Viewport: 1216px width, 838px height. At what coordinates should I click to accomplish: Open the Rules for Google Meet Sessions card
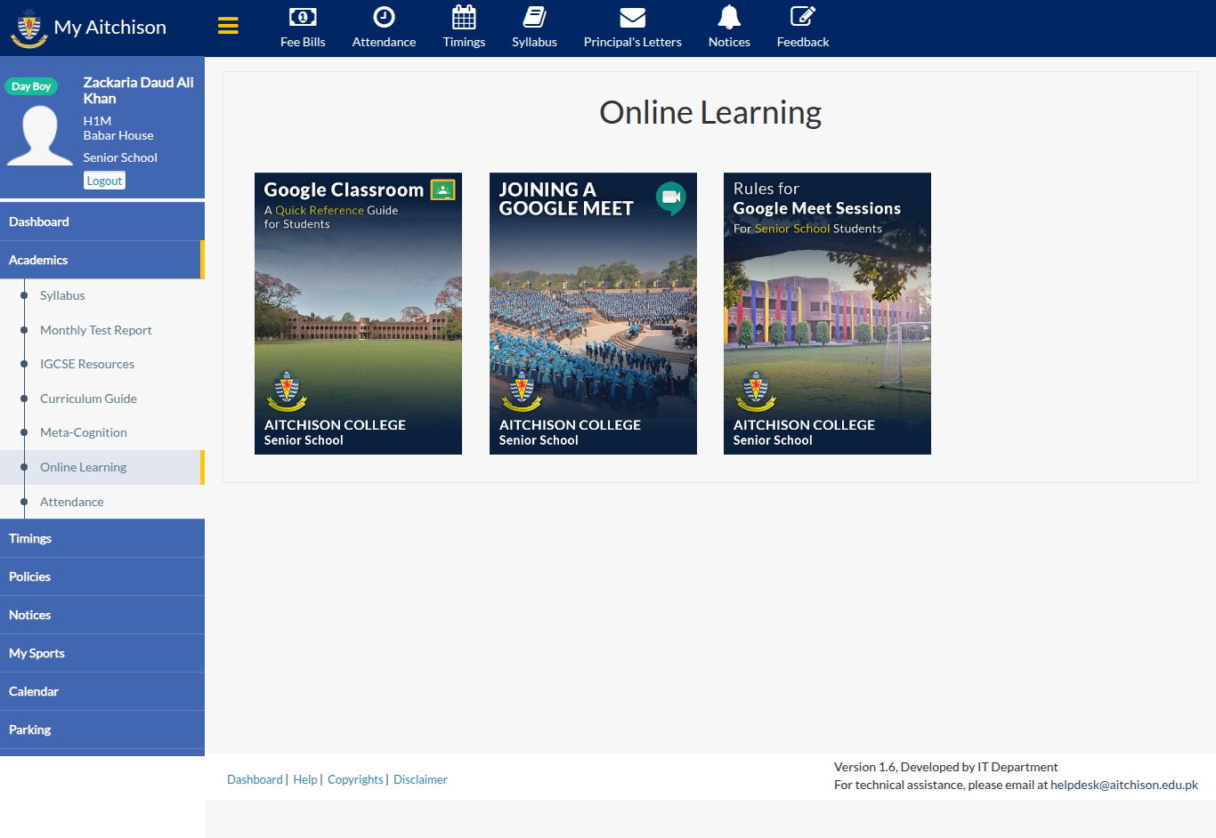[827, 313]
